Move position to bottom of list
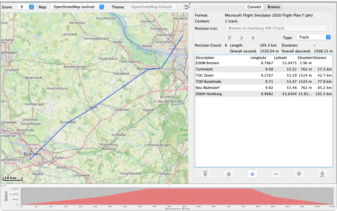Screen dimensions: 337x211 tap(322, 174)
